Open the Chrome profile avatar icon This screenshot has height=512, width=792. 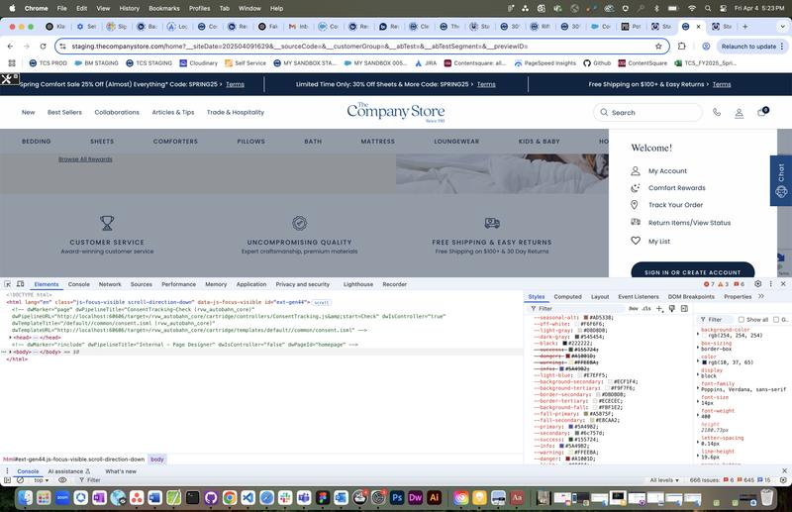tap(706, 46)
